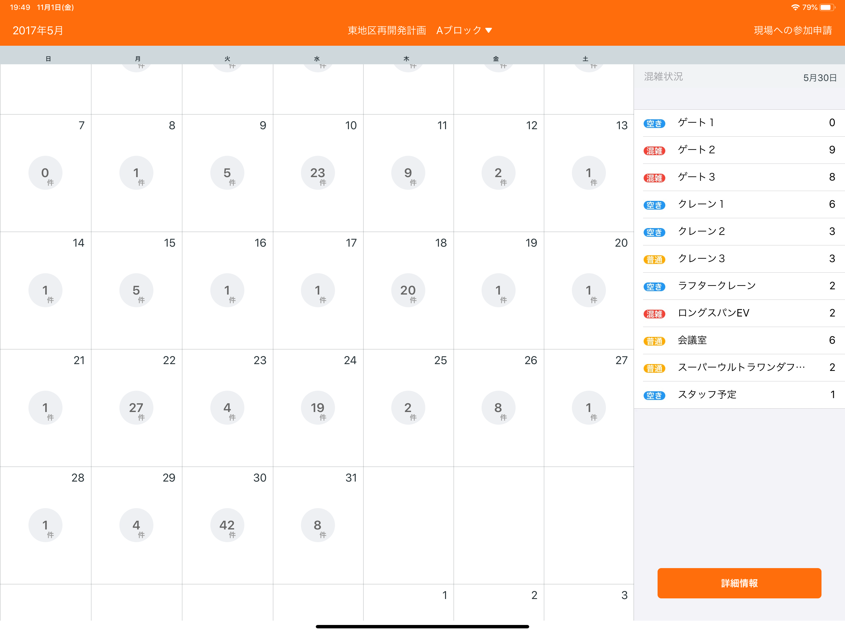845x633 pixels.
Task: Select the 1件 bubble on May 13
Action: coord(589,172)
